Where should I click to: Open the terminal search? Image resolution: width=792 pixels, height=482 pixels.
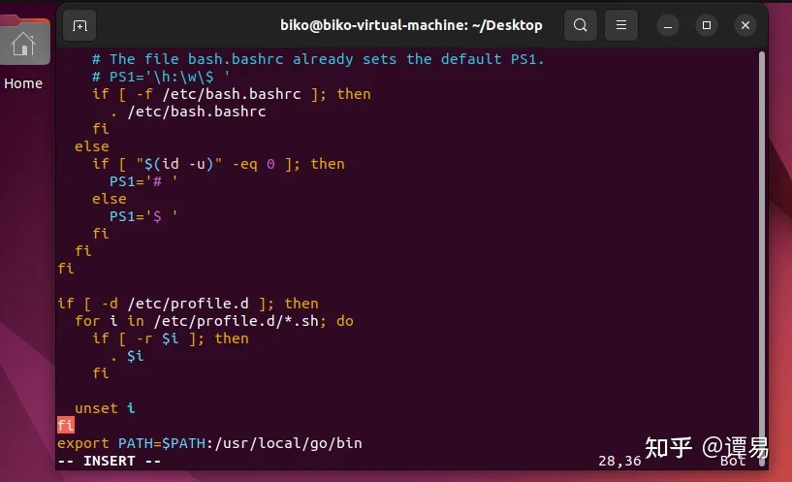pyautogui.click(x=581, y=25)
